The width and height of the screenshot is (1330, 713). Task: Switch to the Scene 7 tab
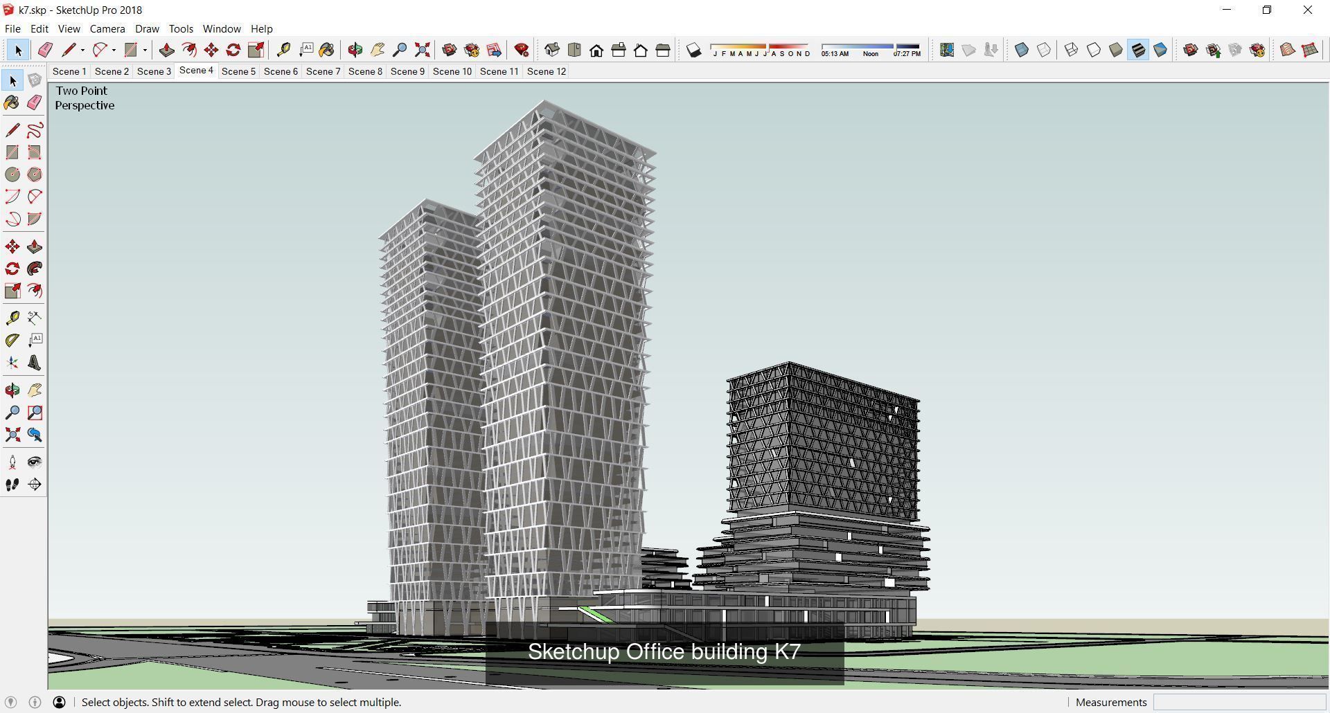tap(323, 71)
